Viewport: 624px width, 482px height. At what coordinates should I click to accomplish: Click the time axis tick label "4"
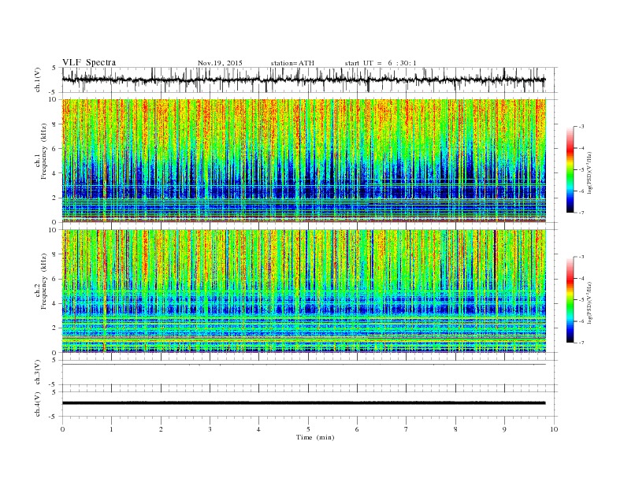(x=258, y=429)
